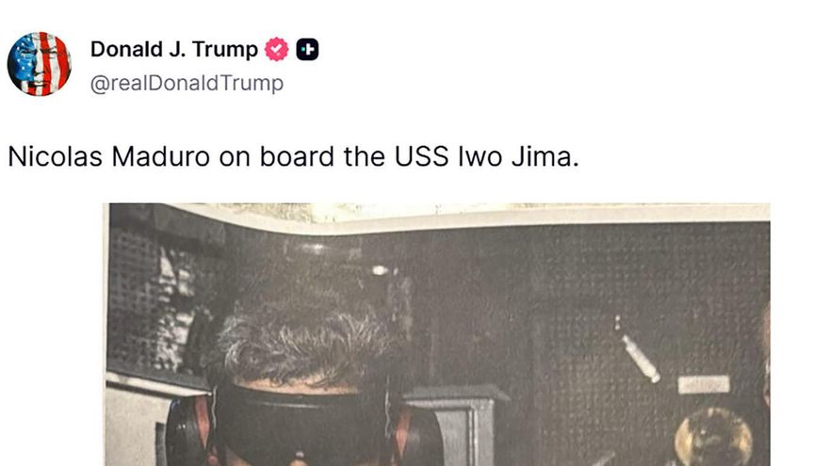Click the bright light spot above the hair
Screen dimensions: 829x466
380,270
